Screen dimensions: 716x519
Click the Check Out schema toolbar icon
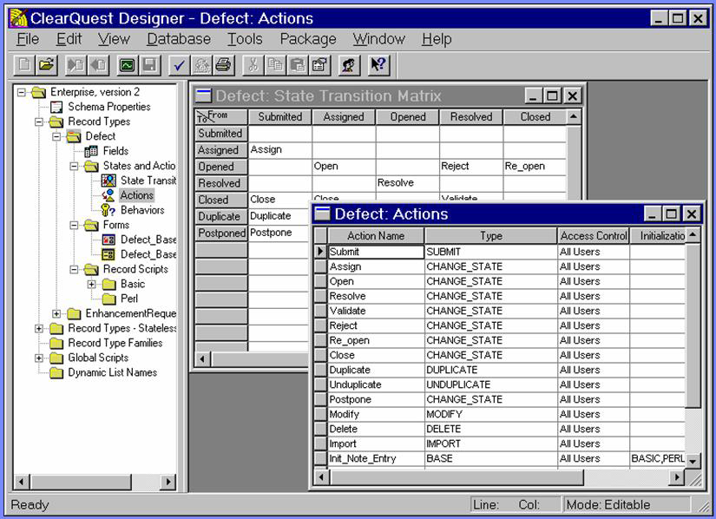(x=76, y=65)
